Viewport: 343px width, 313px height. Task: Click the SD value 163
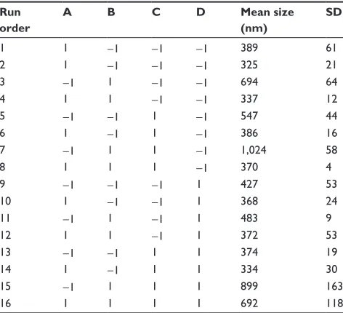point(334,286)
